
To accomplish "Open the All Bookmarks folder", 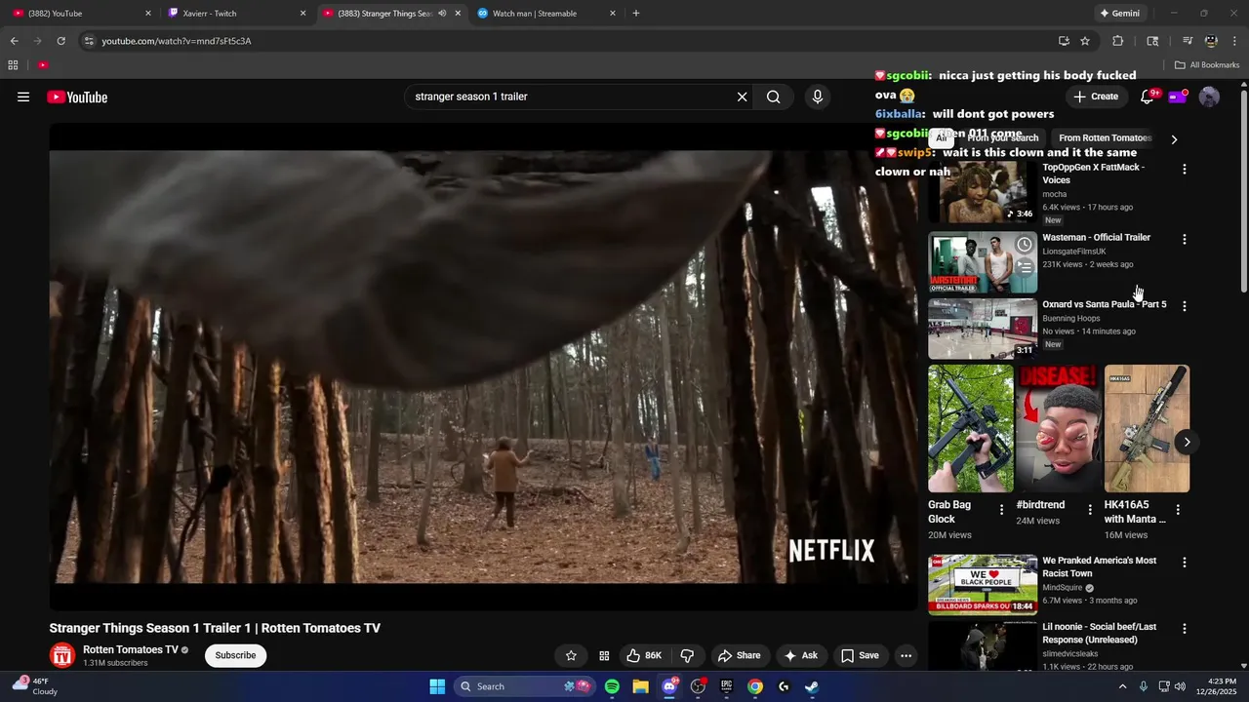I will [1207, 65].
